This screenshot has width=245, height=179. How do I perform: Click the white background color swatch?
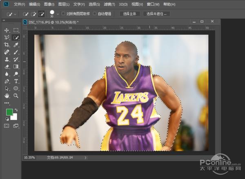click(14, 117)
